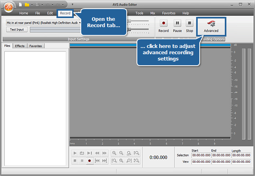This screenshot has width=255, height=176.
Task: Click the undo arrow icon
Action: pyautogui.click(x=47, y=5)
